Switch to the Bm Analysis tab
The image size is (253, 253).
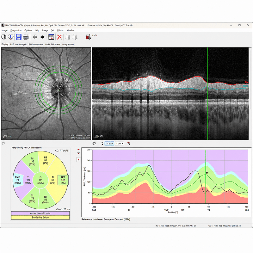click(21, 44)
